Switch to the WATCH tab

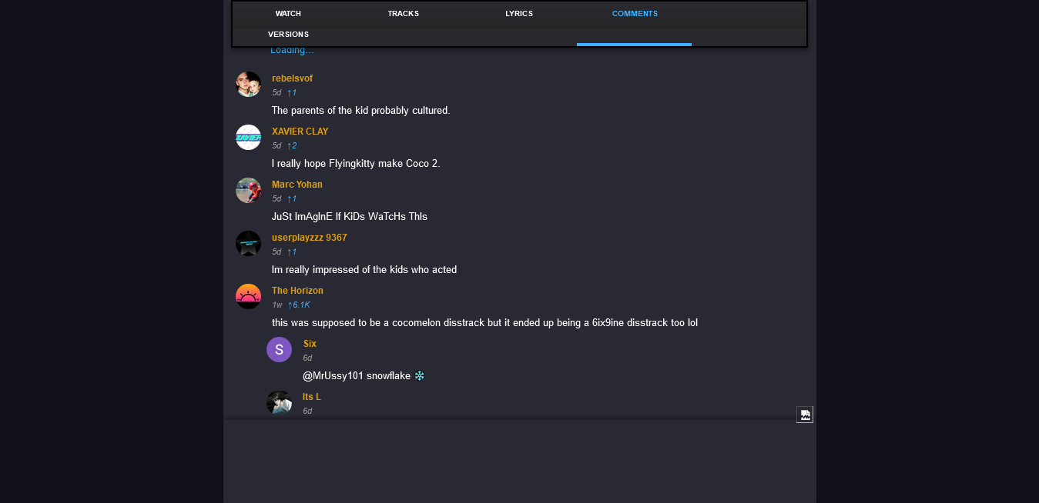288,14
